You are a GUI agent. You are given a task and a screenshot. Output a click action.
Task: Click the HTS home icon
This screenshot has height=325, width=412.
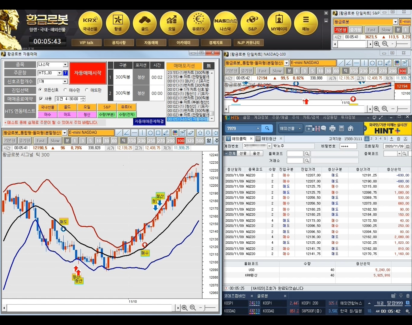coord(351,128)
